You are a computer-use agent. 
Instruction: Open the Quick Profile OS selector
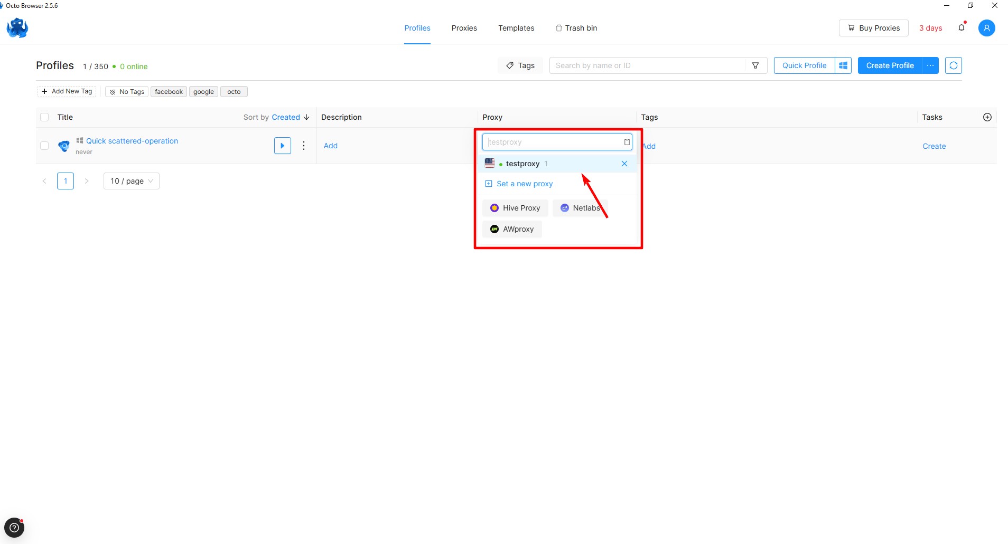point(843,65)
